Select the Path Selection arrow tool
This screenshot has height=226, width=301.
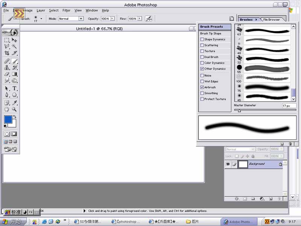pyautogui.click(x=7, y=89)
